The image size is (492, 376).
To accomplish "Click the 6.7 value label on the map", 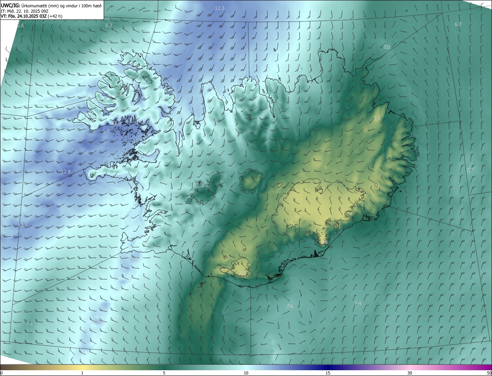I will 458,24.
